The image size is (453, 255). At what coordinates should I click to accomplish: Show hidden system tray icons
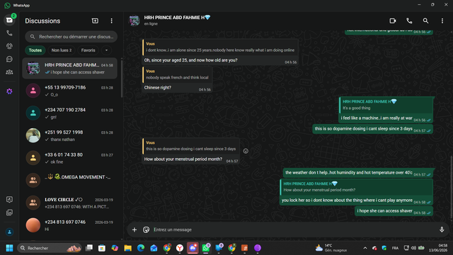365,248
